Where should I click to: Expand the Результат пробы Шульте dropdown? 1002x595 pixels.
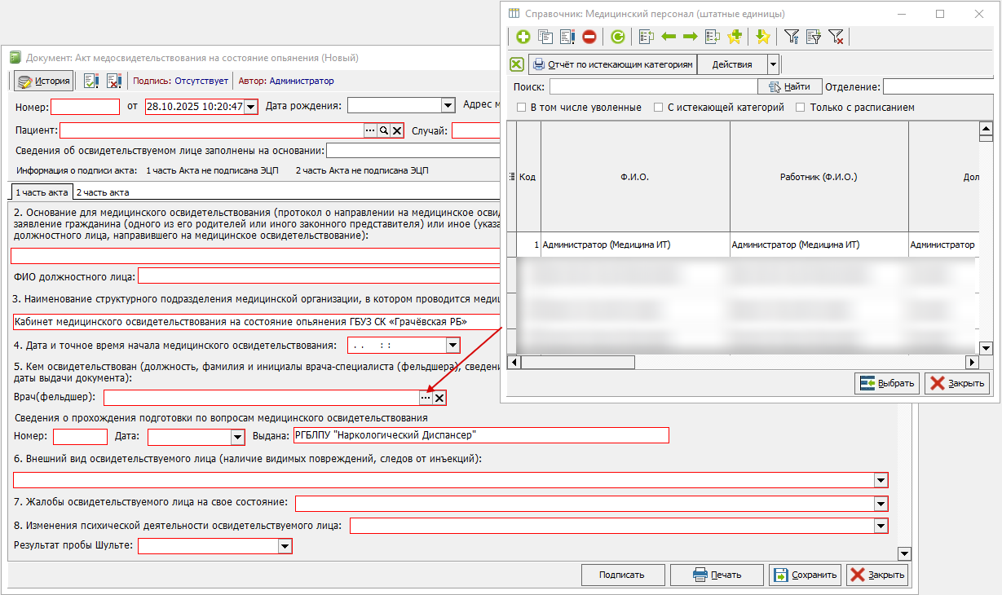pyautogui.click(x=284, y=547)
